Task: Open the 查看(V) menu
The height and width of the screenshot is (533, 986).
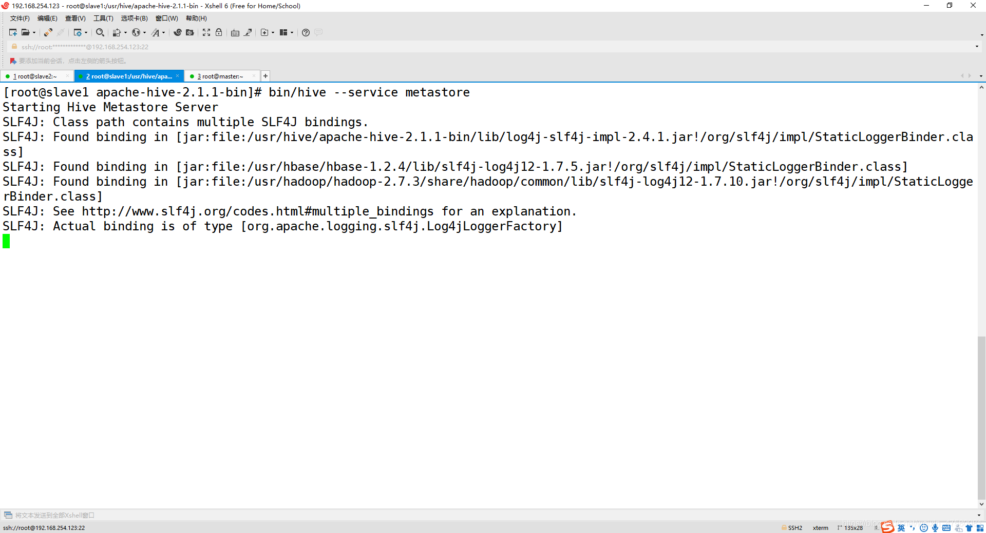Action: pyautogui.click(x=75, y=18)
